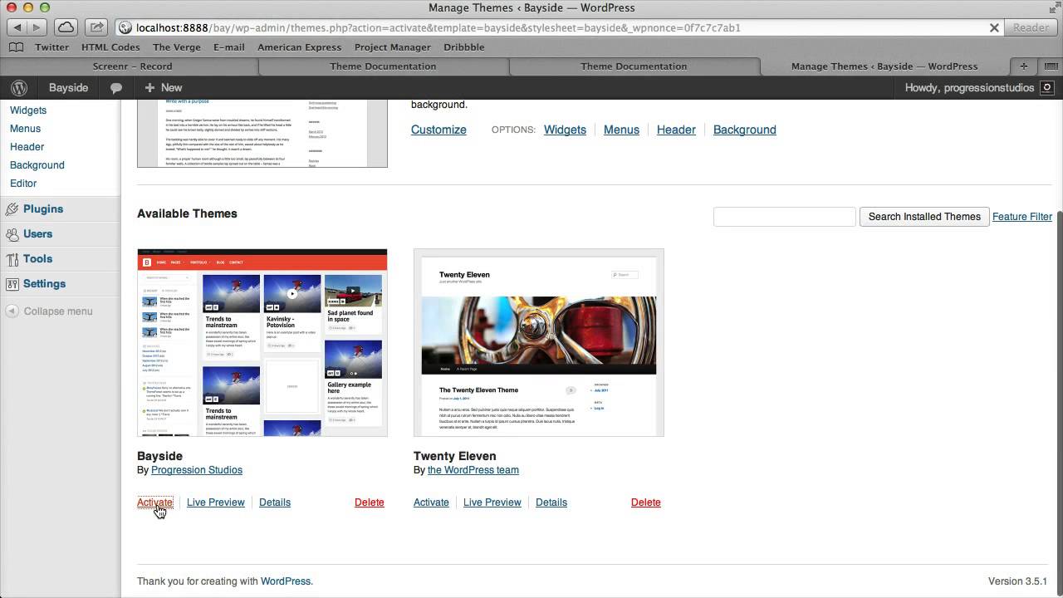Open iCloud Tabs cloud icon

coord(66,27)
